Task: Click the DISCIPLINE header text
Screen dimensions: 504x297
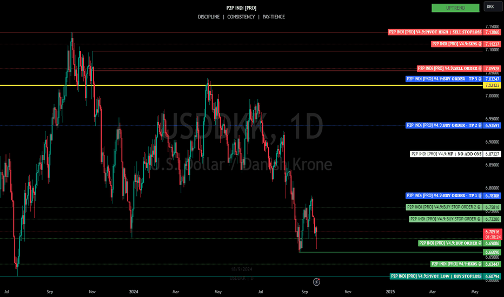Action: [209, 17]
